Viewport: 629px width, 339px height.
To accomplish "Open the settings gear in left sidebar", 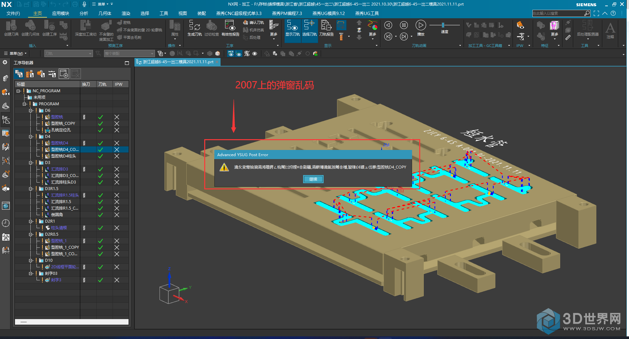I will pyautogui.click(x=5, y=62).
